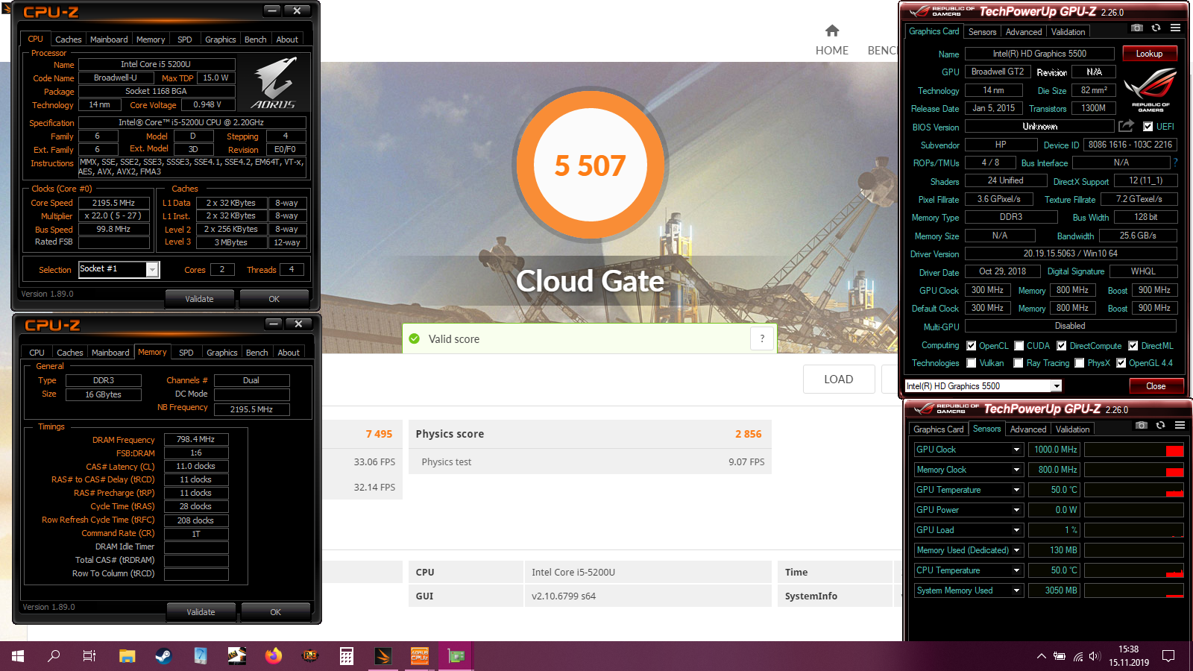Open the GPU Clock sensor dropdown
This screenshot has height=671, width=1193.
(1016, 450)
